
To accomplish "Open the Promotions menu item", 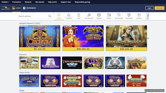I will 17,2.
